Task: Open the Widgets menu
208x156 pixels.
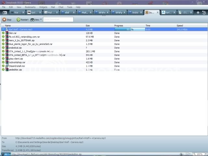Action: (x=43, y=7)
